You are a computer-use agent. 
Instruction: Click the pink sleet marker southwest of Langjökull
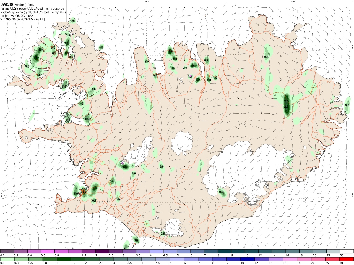[122, 163]
